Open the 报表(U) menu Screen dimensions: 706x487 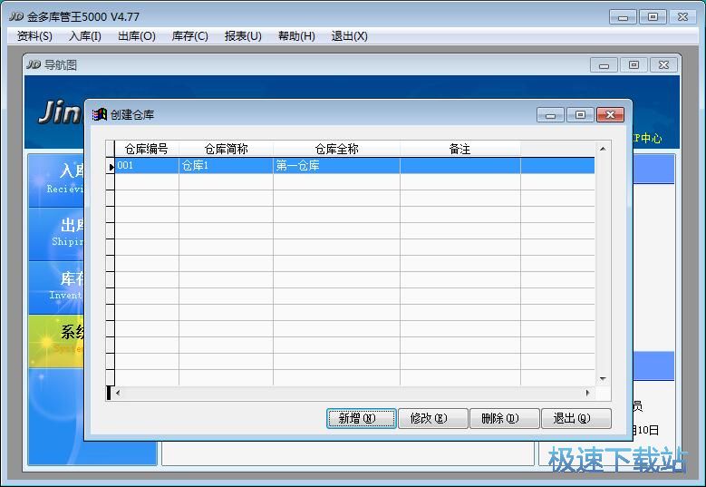click(x=243, y=36)
